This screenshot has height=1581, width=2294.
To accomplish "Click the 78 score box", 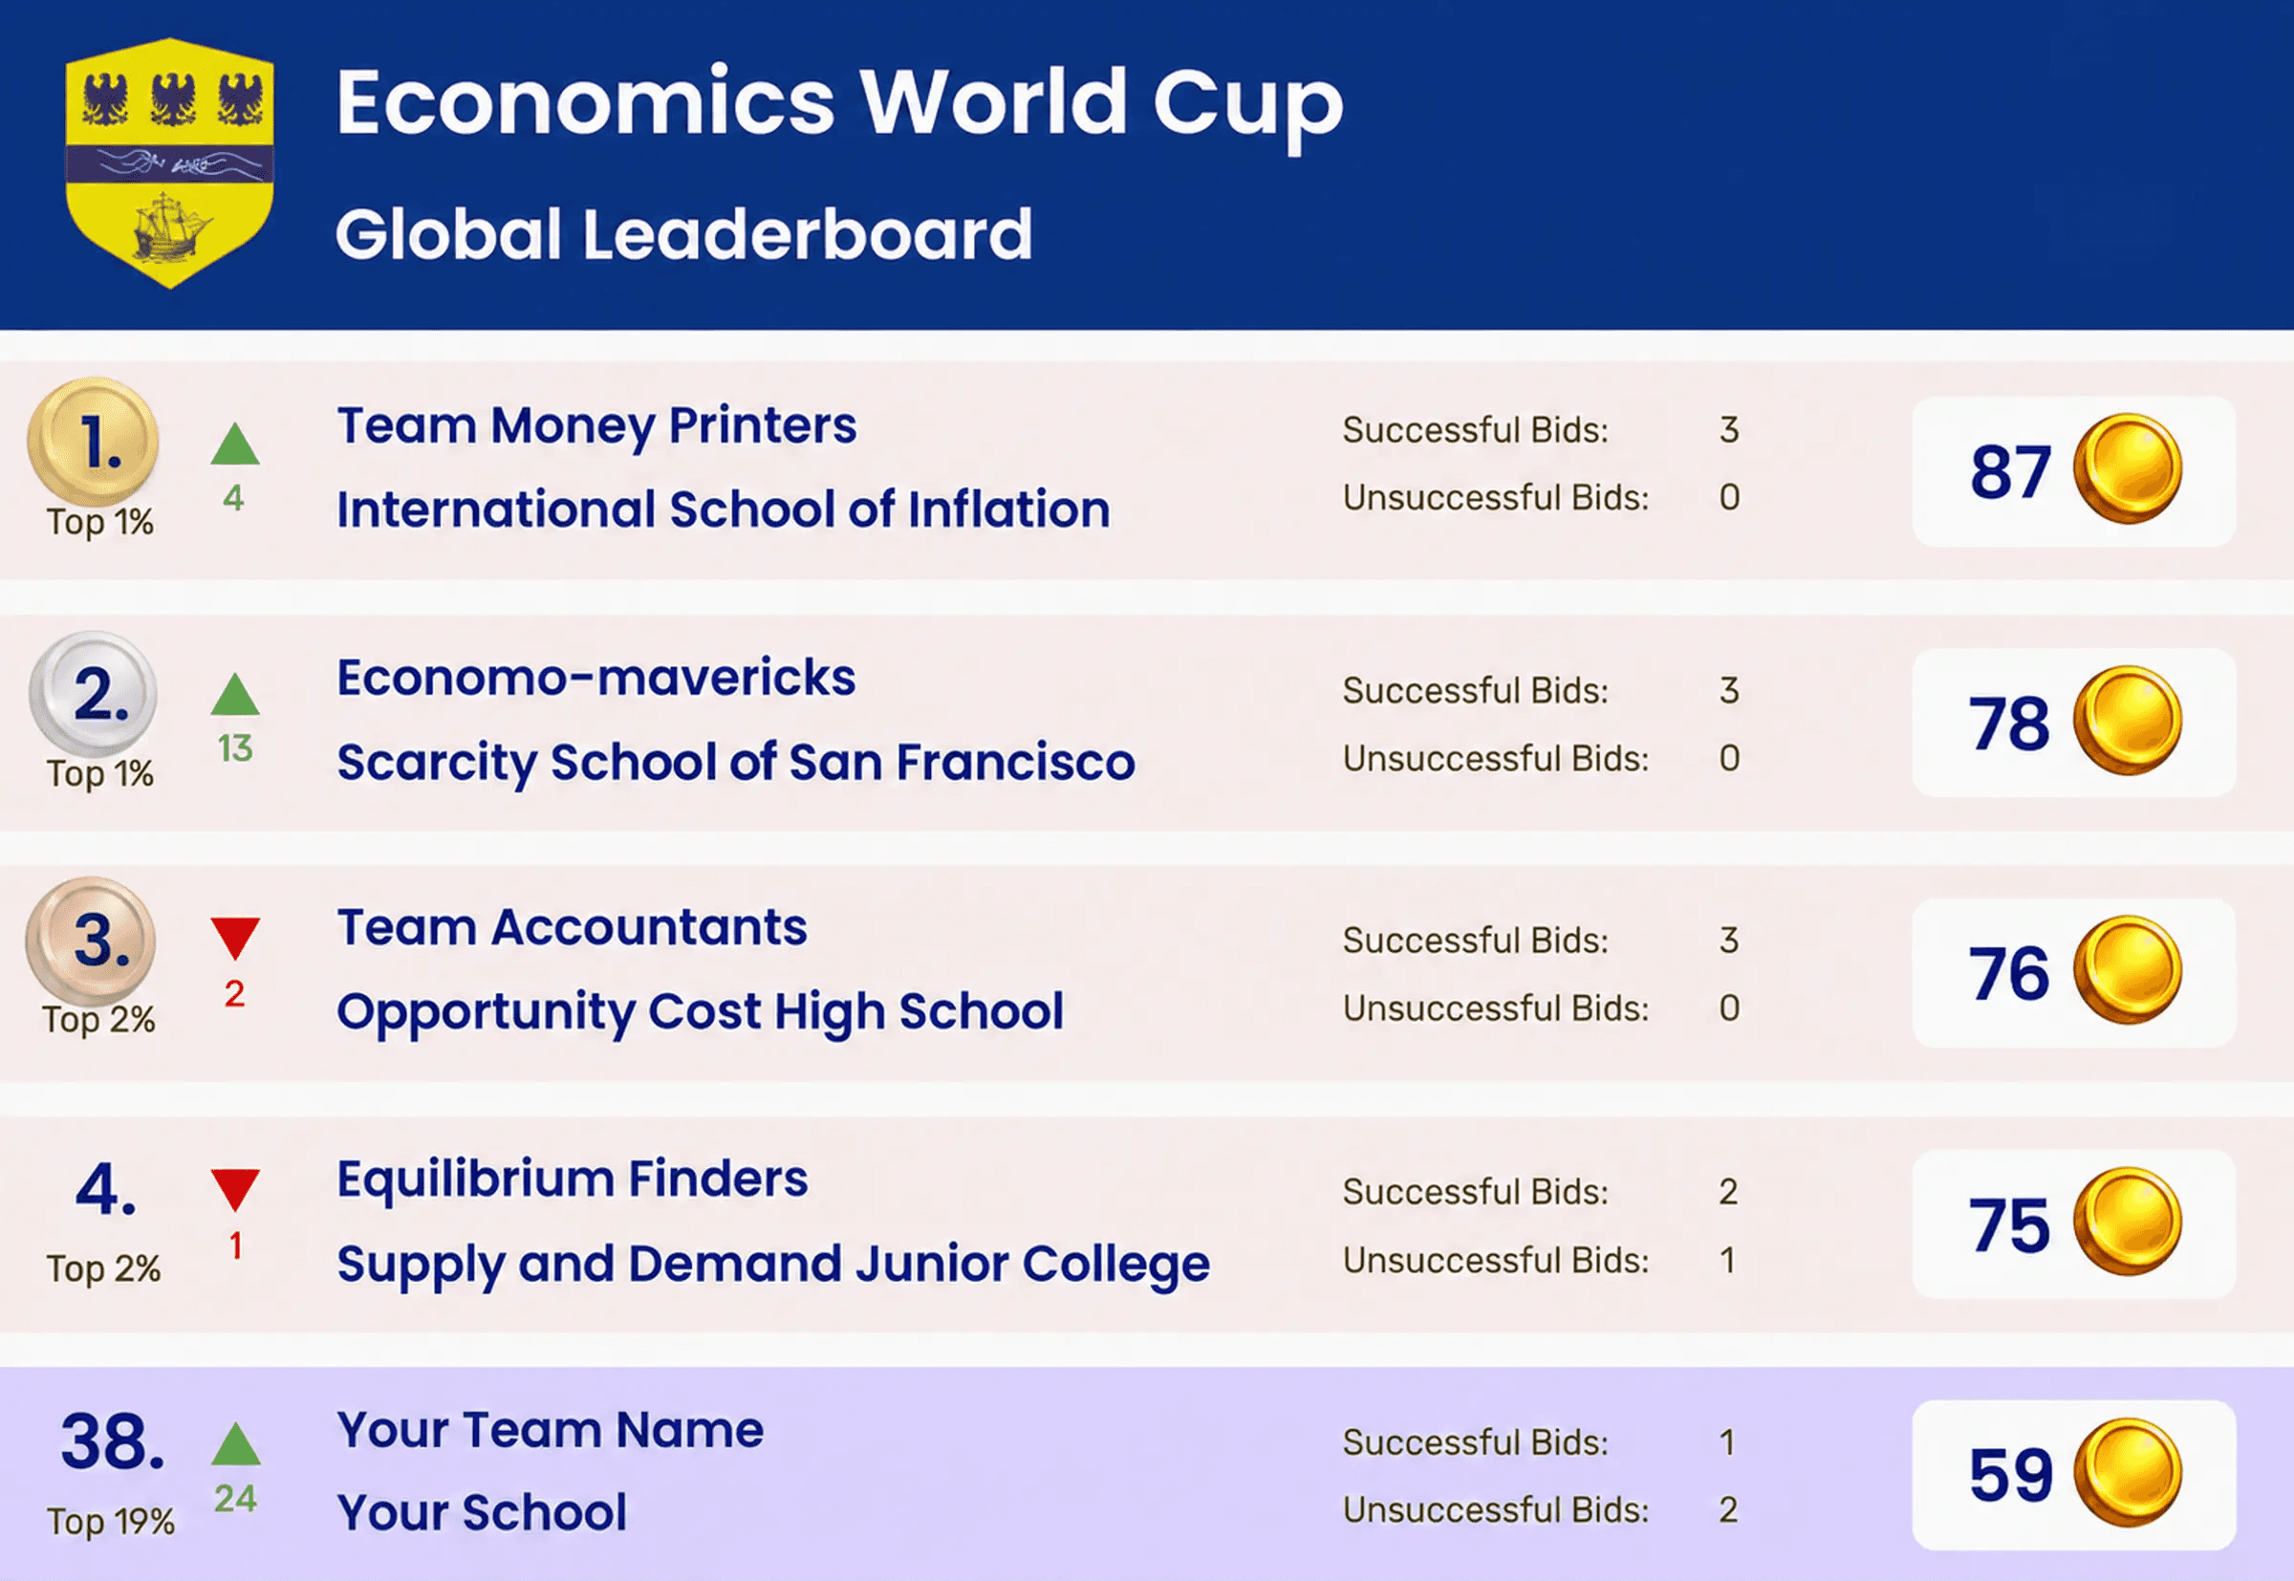I will [2073, 722].
